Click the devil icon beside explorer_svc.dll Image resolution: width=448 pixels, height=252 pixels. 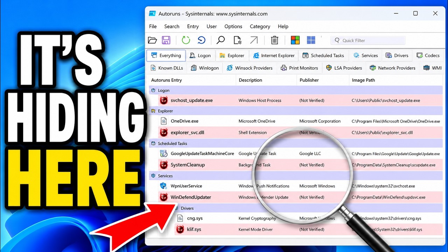(x=163, y=133)
